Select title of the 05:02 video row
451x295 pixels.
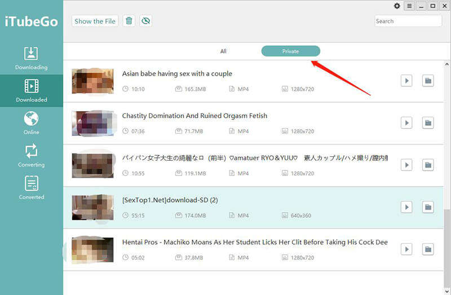coord(255,243)
